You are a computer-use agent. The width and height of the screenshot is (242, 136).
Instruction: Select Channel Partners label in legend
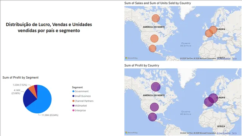[x=84, y=101]
